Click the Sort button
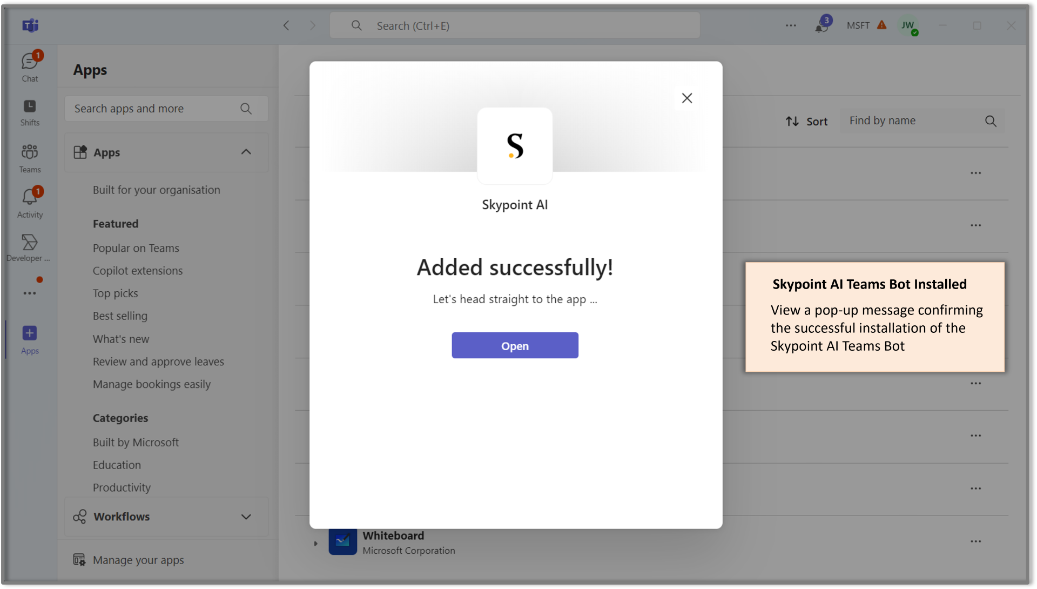Viewport: 1037px width, 589px height. (x=806, y=121)
